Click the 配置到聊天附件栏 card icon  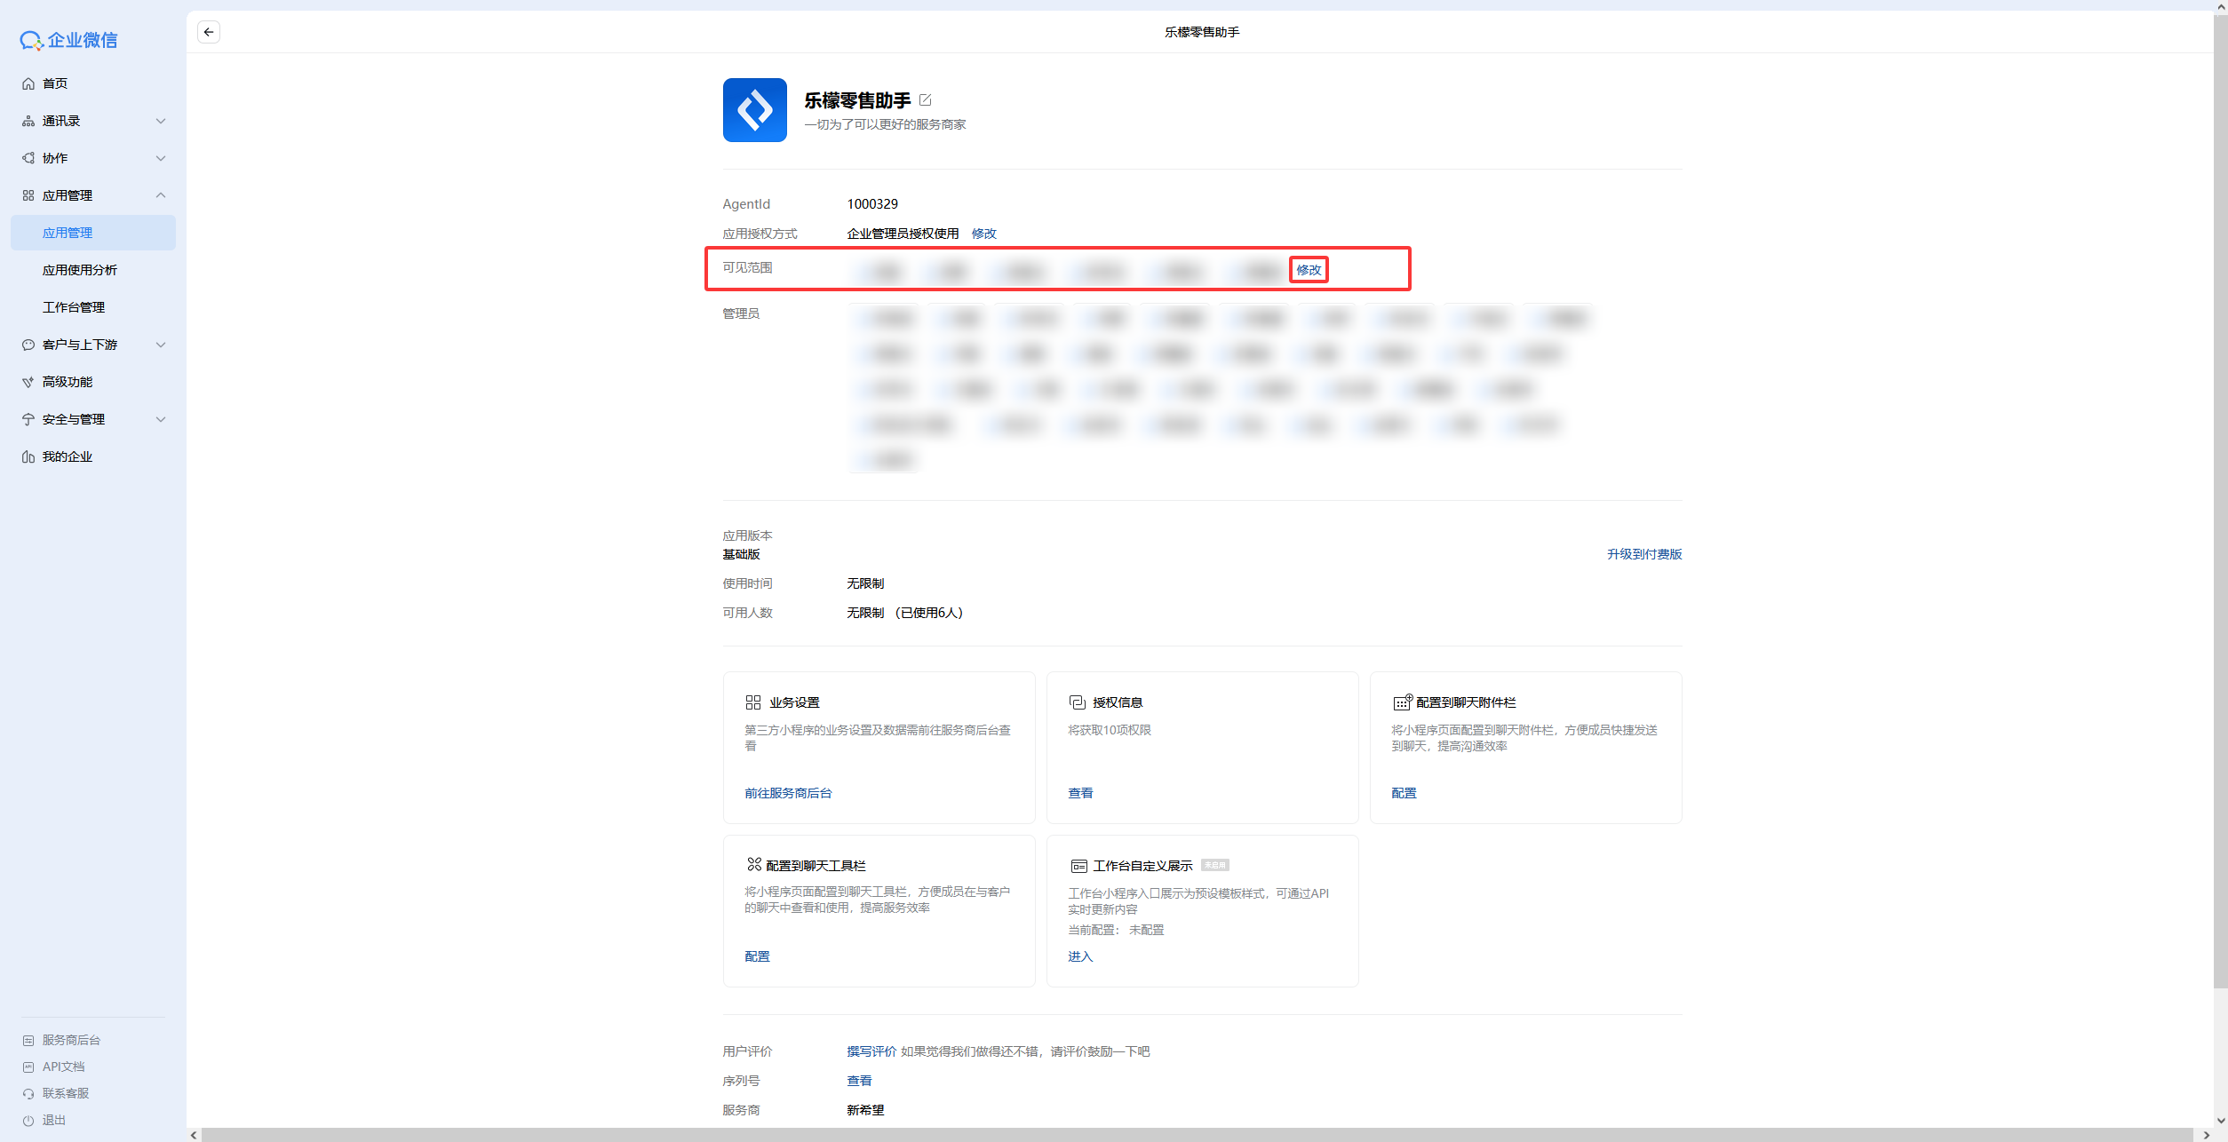(1402, 702)
